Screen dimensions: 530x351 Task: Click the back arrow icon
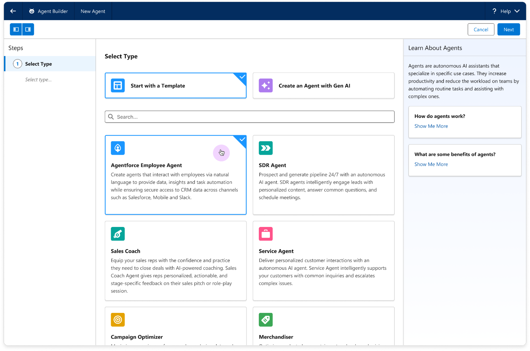[x=13, y=11]
